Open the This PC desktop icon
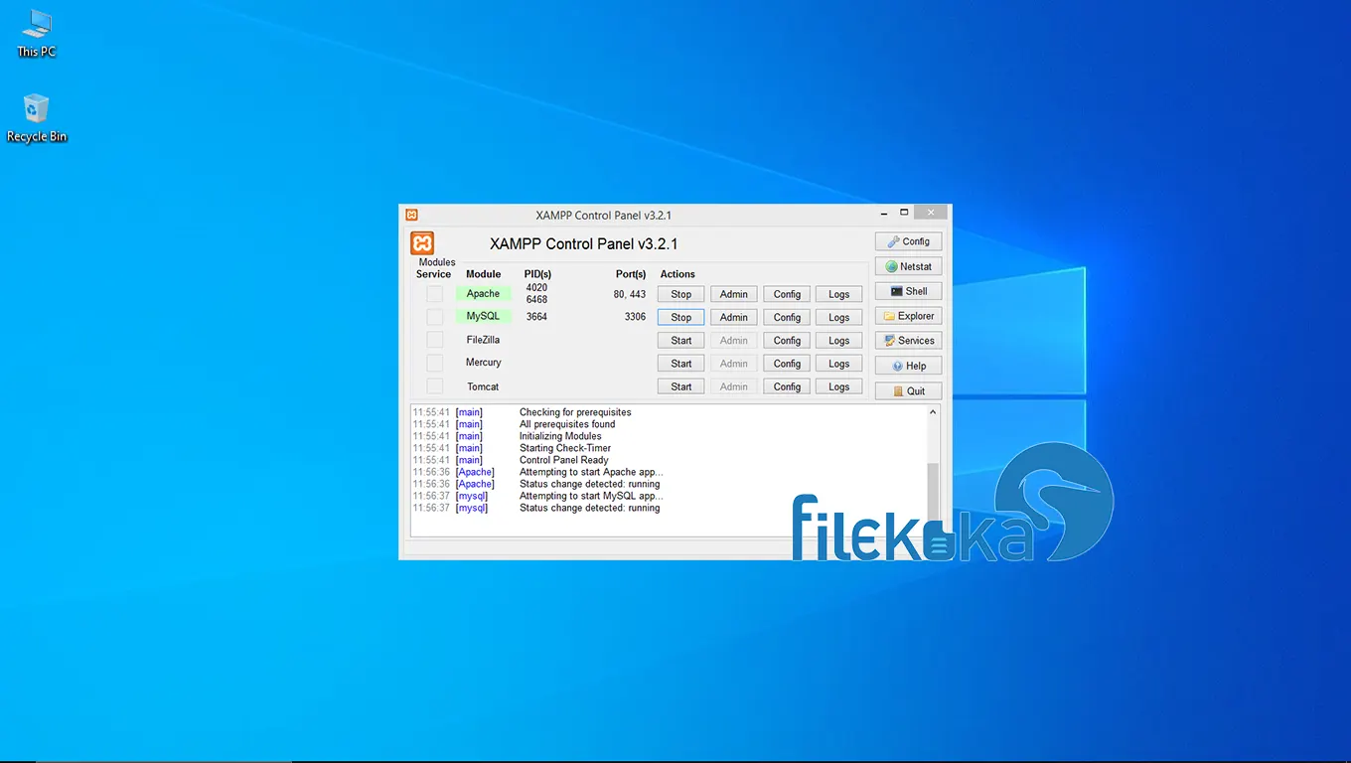 click(x=37, y=33)
